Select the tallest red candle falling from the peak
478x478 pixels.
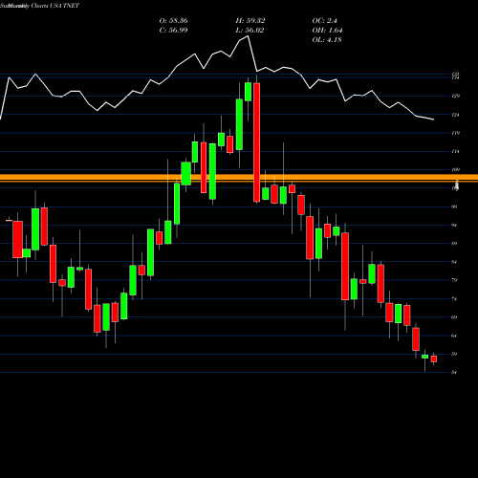click(x=256, y=142)
